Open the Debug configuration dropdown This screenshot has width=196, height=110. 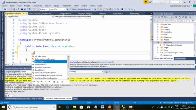click(x=44, y=9)
